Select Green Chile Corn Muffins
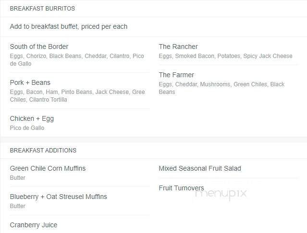307x233 pixels. tap(48, 168)
